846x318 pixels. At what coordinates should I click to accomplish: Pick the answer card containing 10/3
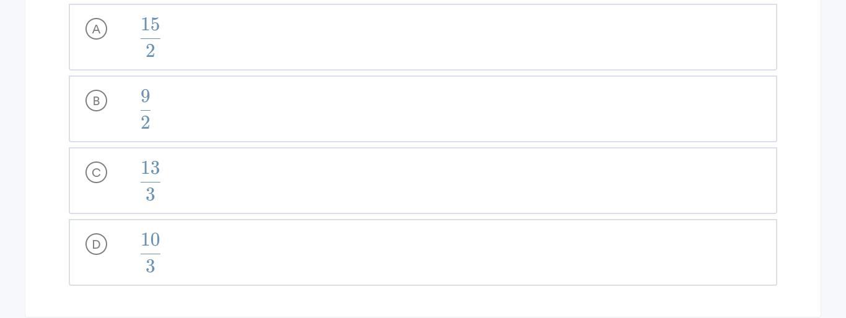[x=423, y=252]
